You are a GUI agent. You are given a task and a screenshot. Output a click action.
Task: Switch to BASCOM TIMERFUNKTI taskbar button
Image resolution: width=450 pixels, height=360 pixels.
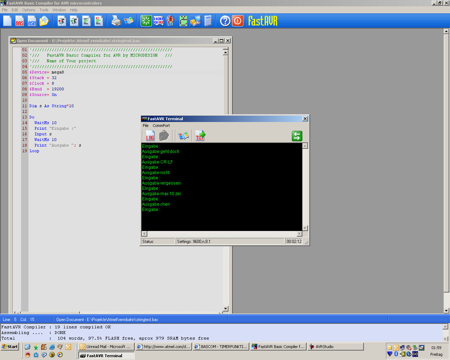221,347
